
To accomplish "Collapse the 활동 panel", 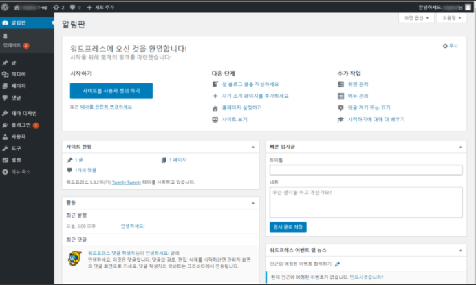I will point(253,203).
